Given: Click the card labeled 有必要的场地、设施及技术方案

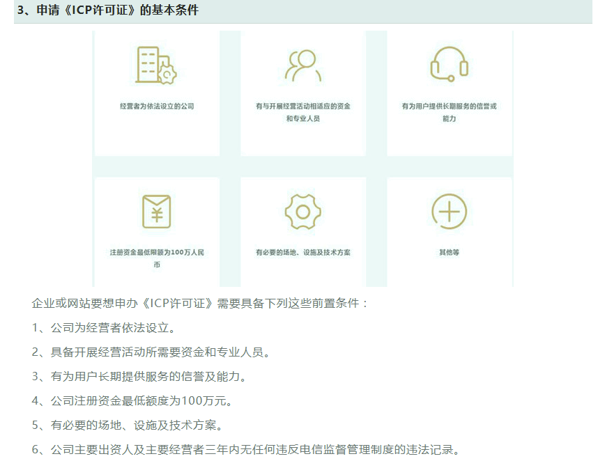Looking at the screenshot, I should click(x=302, y=230).
